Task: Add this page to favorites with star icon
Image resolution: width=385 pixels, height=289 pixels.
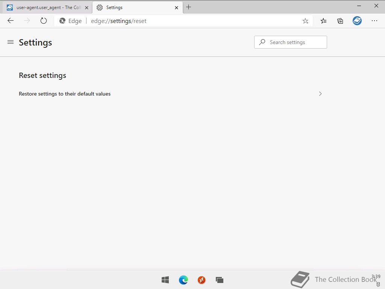Action: tap(305, 21)
